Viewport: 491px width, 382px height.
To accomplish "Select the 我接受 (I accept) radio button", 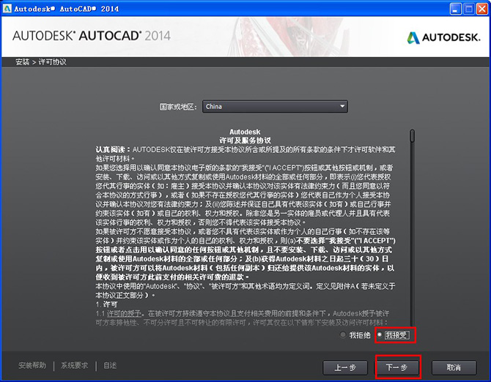I will click(x=380, y=334).
